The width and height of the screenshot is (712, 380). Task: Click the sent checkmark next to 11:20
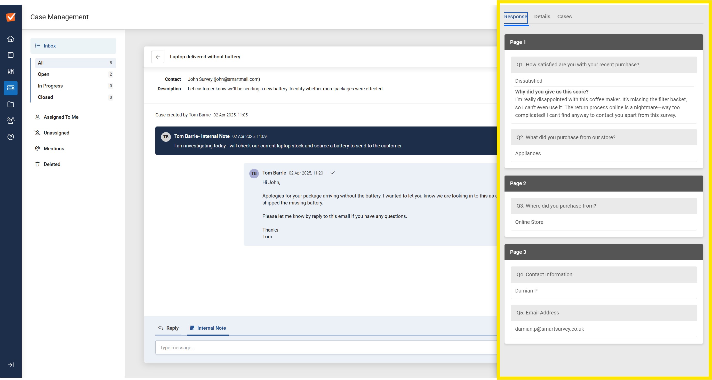332,173
